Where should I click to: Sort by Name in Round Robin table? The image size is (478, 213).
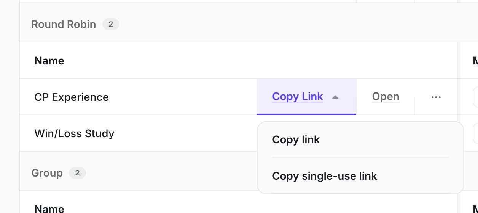49,61
